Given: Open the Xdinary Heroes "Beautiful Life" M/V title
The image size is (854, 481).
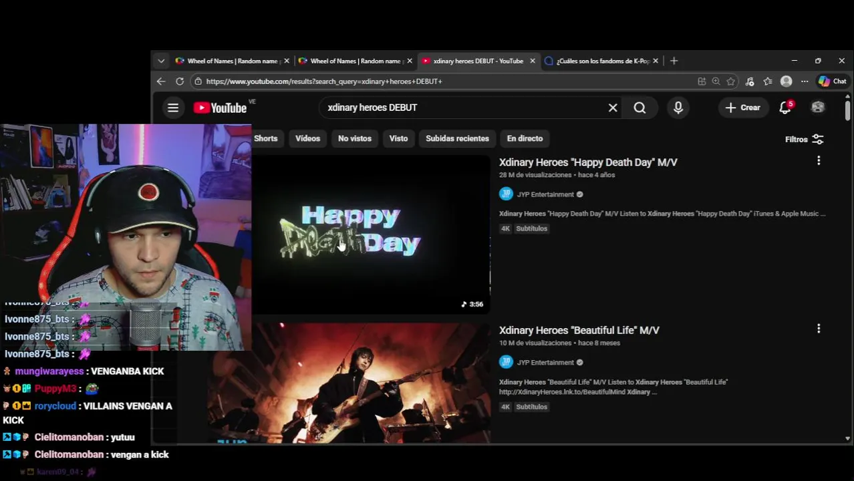Looking at the screenshot, I should [579, 330].
